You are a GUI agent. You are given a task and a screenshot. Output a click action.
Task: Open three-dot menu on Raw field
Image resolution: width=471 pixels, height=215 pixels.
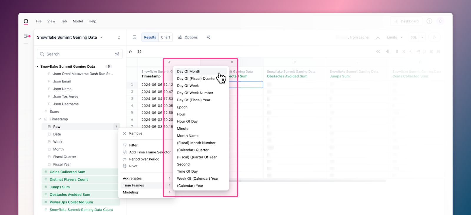click(117, 127)
